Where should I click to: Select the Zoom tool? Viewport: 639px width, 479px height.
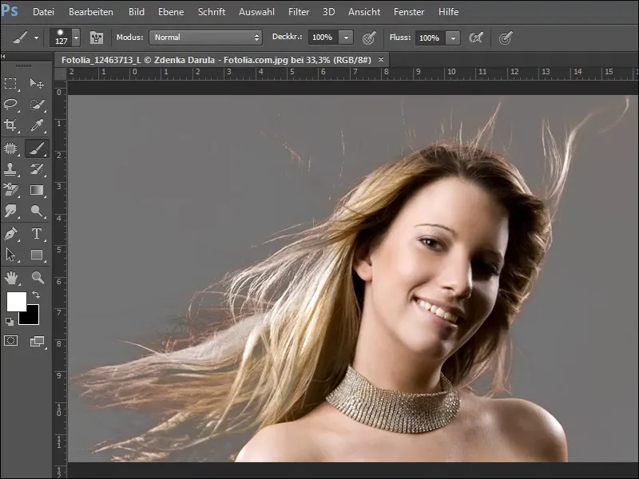coord(38,278)
